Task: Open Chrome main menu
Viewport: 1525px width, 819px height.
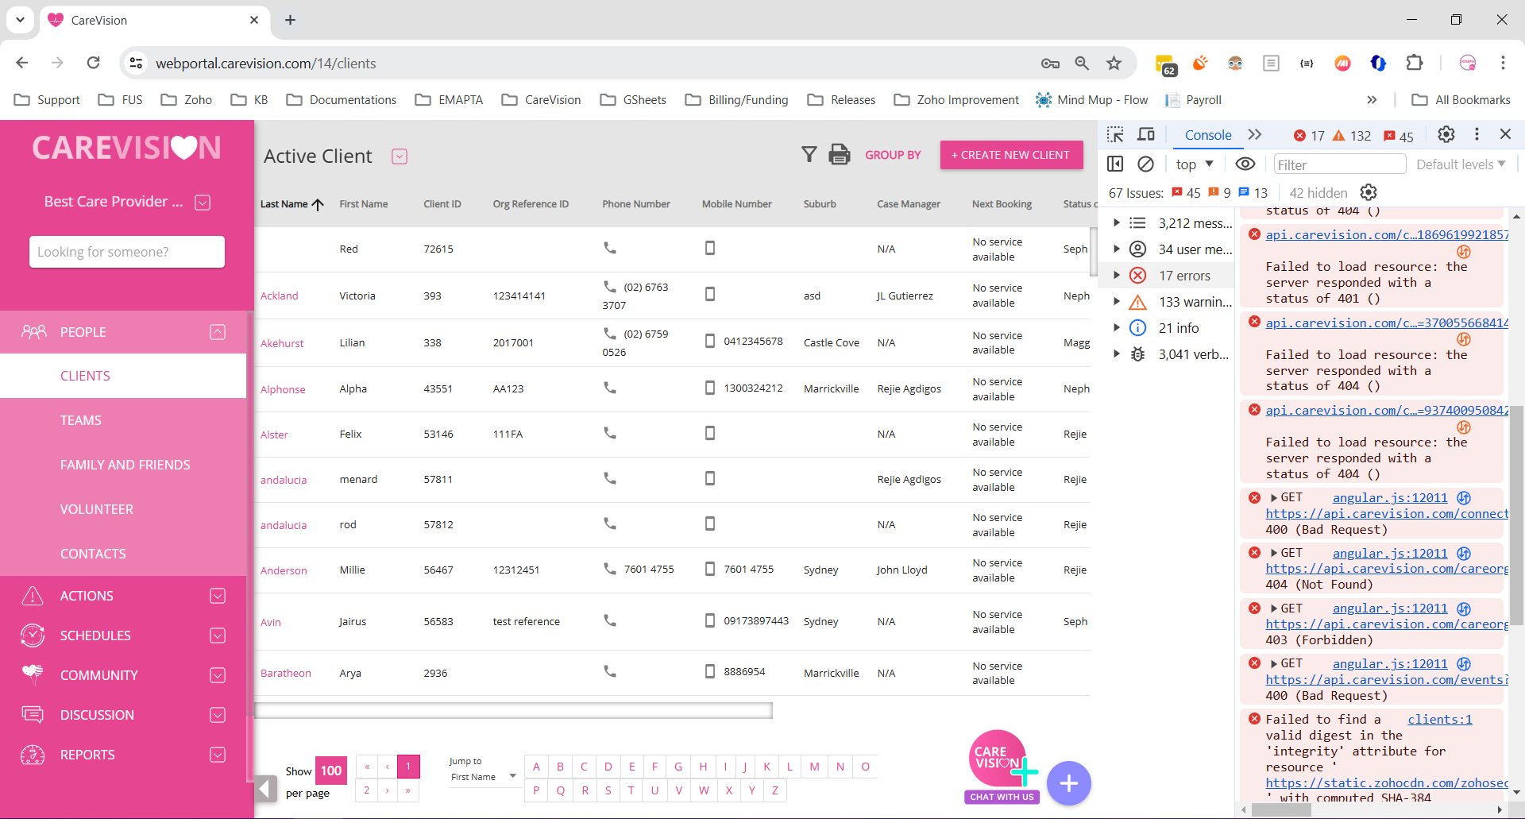Action: coord(1503,63)
